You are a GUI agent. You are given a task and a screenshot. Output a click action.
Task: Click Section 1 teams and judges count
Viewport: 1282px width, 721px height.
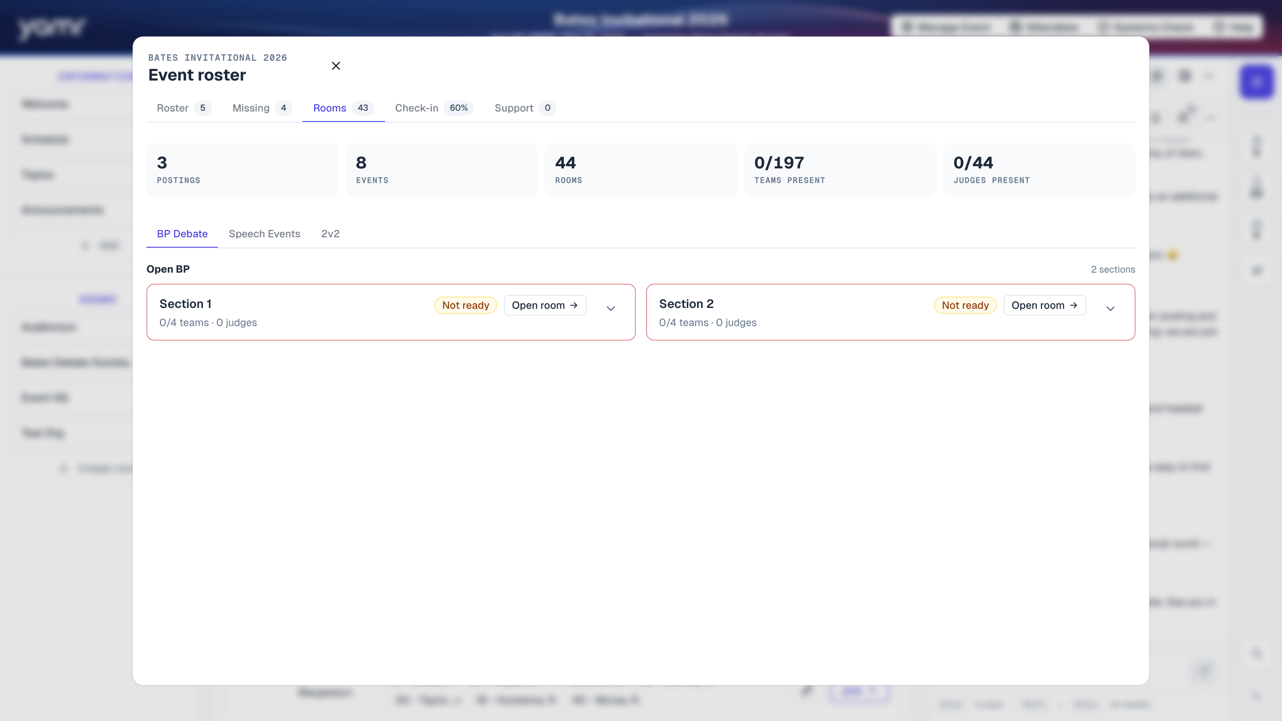[x=208, y=323]
